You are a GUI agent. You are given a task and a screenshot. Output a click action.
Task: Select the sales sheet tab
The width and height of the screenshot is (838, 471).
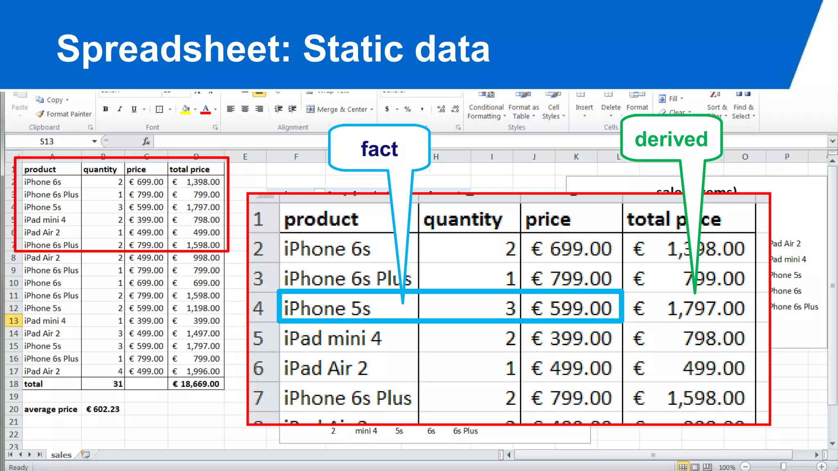coord(61,455)
